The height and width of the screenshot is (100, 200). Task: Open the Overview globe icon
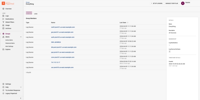3,9
